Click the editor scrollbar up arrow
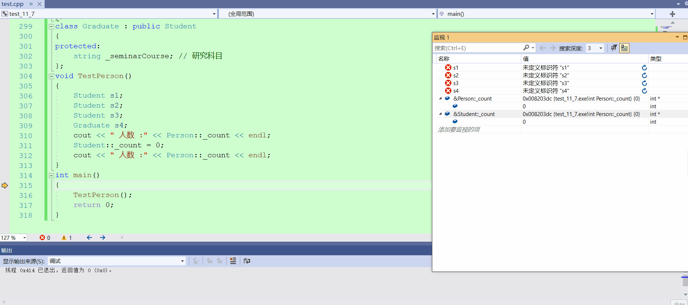The image size is (688, 305). pyautogui.click(x=673, y=22)
